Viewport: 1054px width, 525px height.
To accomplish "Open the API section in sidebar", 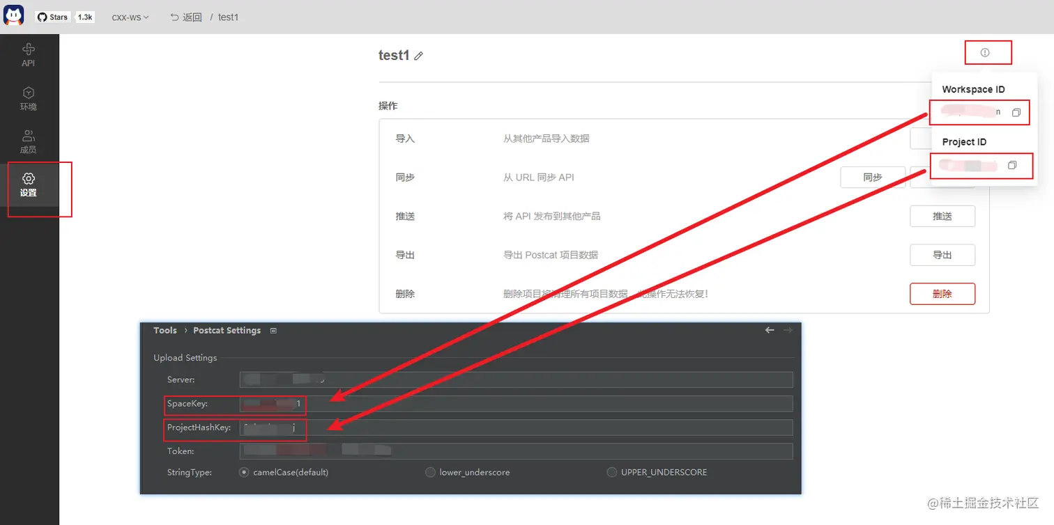I will tap(28, 54).
